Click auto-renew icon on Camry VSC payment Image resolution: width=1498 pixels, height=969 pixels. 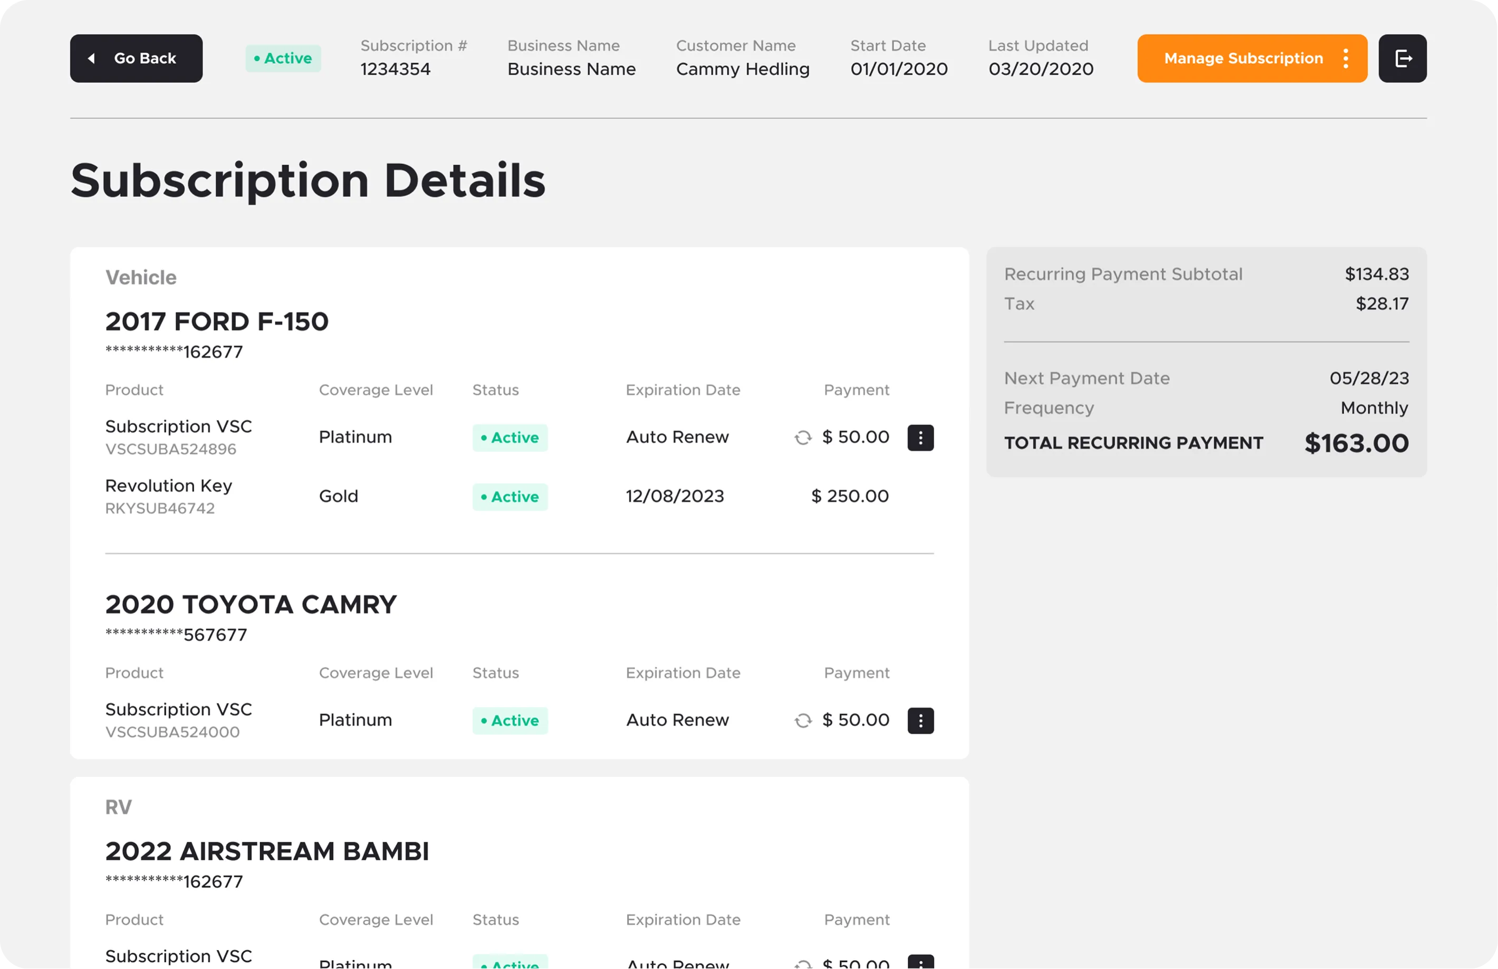tap(803, 720)
